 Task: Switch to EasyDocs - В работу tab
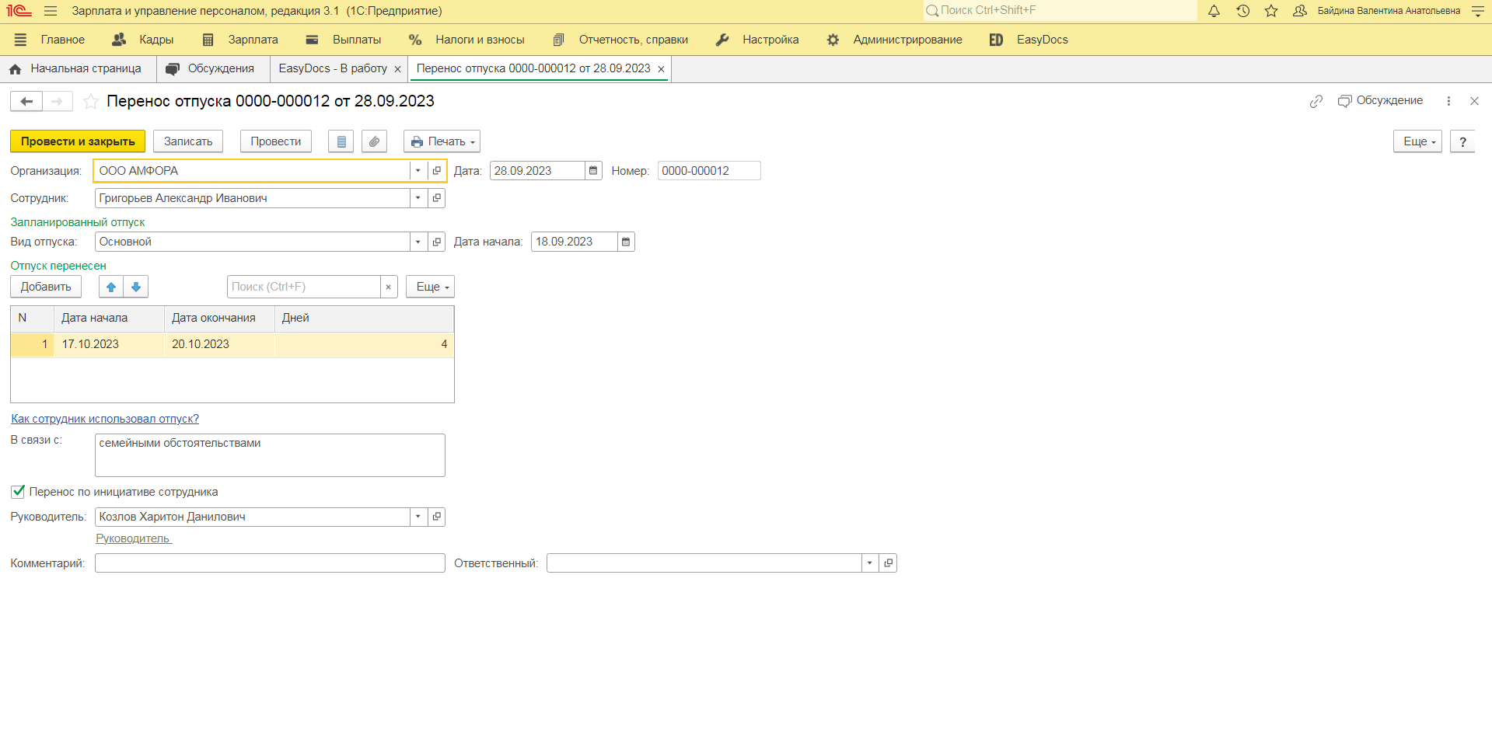(333, 68)
